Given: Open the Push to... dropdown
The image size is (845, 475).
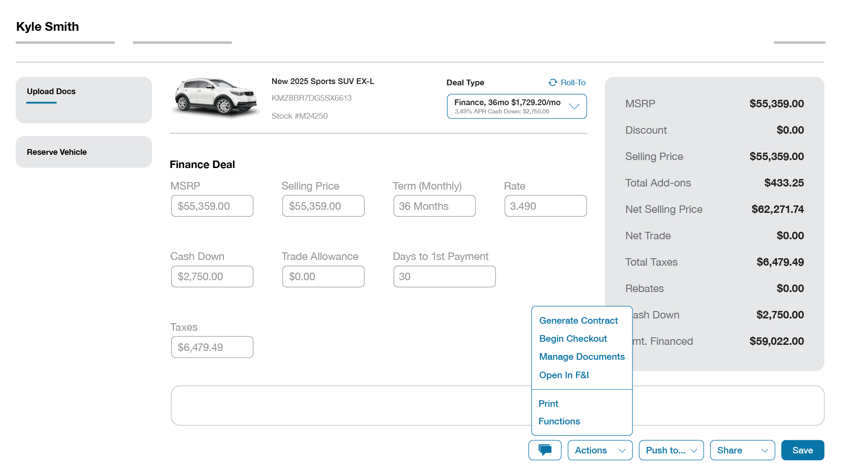Looking at the screenshot, I should tap(671, 450).
